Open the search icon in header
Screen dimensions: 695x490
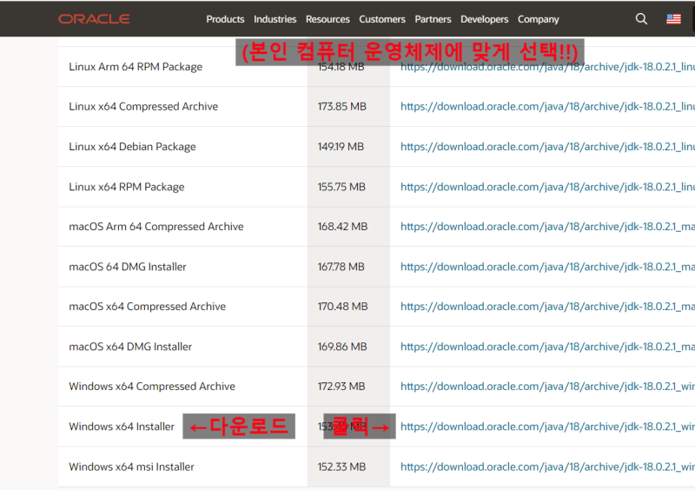(641, 18)
